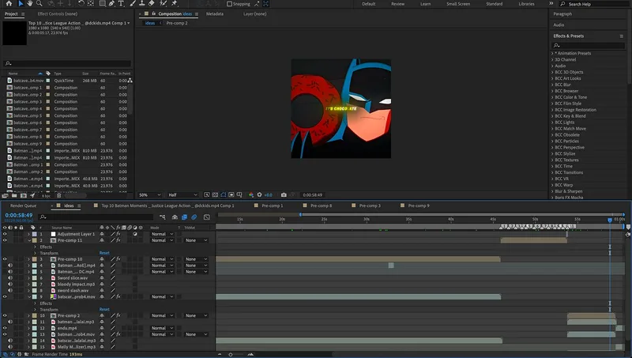Open blend mode dropdown for Adjustment Layer 1

click(162, 234)
